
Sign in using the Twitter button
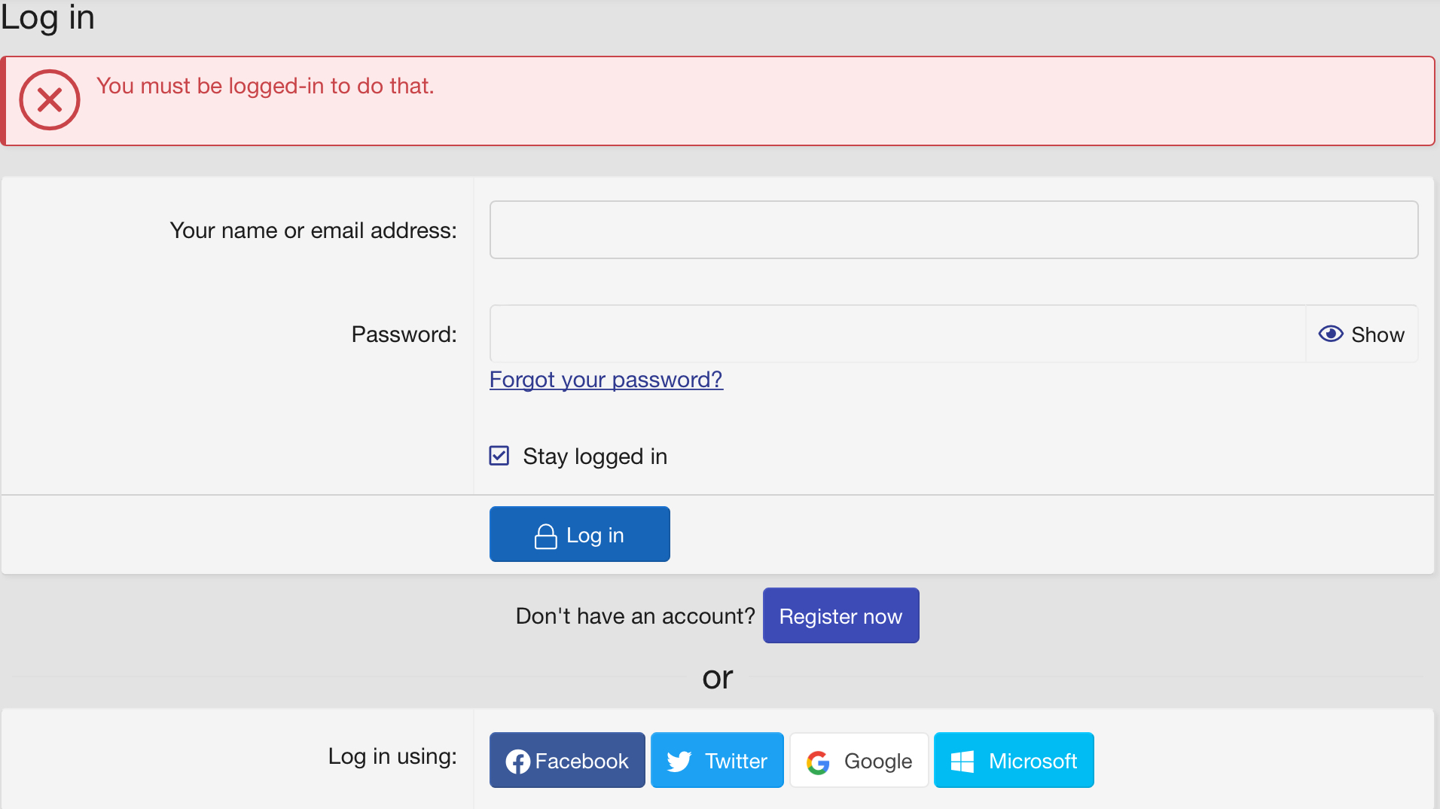click(717, 761)
